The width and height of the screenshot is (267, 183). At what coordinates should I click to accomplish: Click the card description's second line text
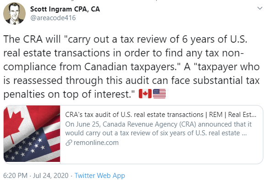tap(156, 133)
